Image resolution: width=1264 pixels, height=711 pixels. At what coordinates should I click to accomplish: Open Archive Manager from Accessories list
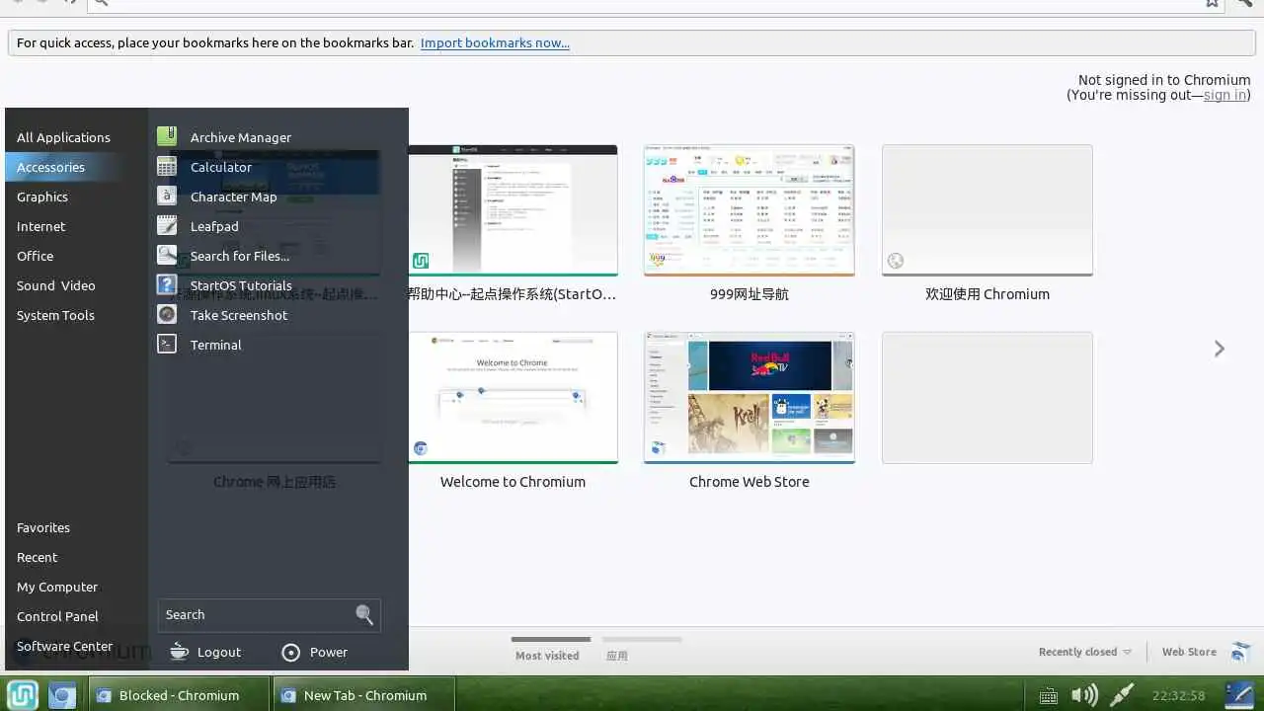167,136
